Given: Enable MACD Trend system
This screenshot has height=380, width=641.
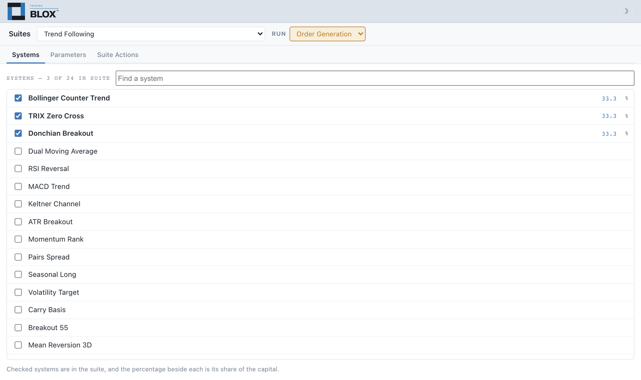Looking at the screenshot, I should (x=18, y=187).
